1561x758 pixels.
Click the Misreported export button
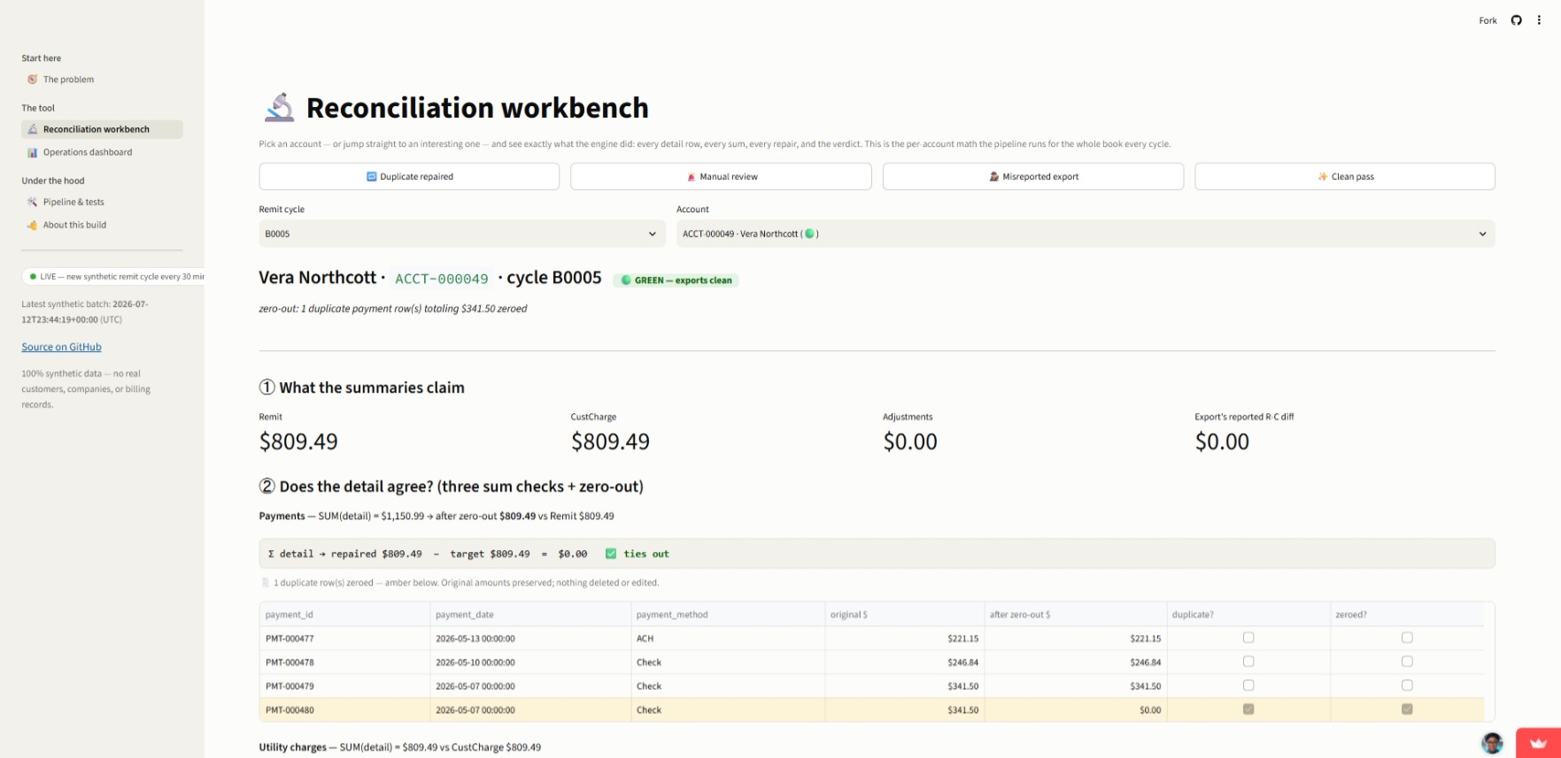(1032, 176)
